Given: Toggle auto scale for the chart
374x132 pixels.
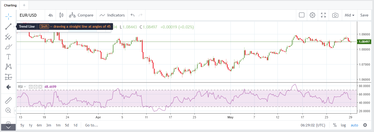Looking at the screenshot, I should pyautogui.click(x=354, y=125).
